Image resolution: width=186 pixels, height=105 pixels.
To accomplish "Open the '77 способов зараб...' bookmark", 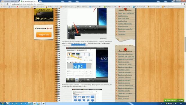I will click(x=139, y=7).
